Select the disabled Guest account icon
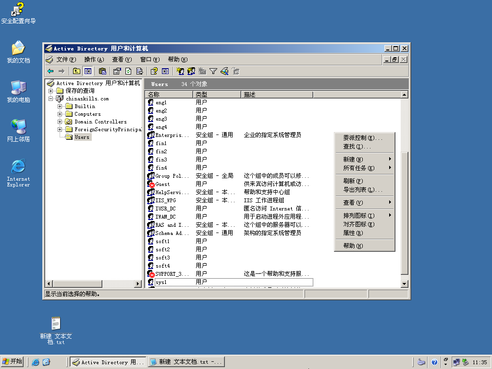The image size is (492, 369). (150, 184)
